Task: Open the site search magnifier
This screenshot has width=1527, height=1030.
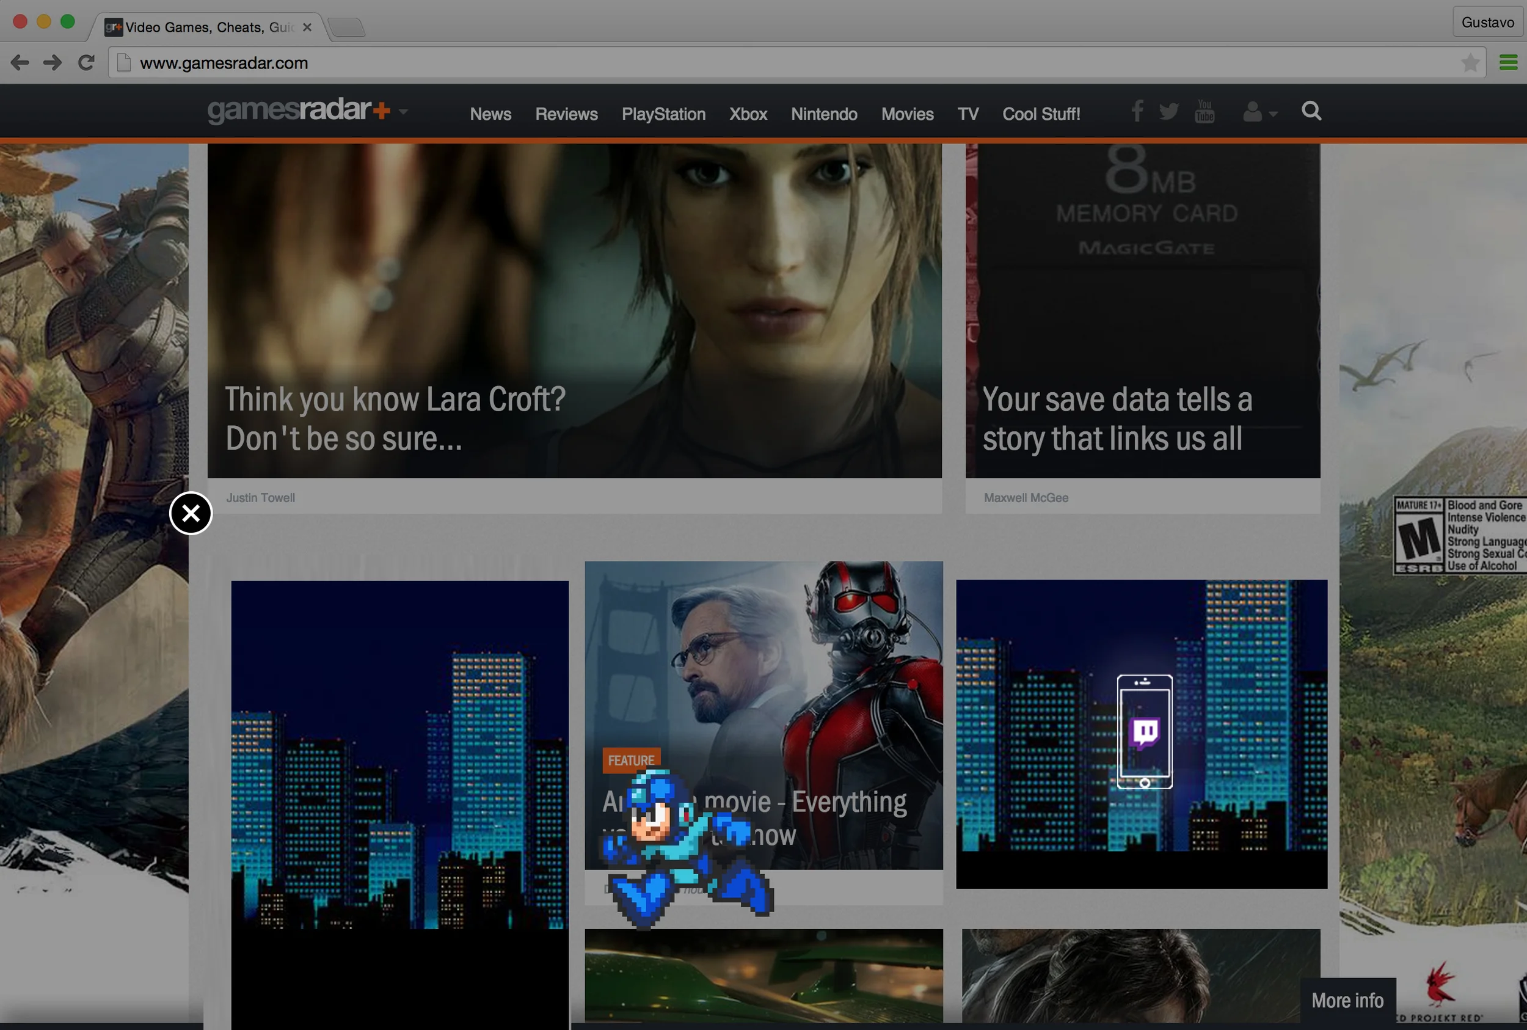Action: (x=1311, y=111)
